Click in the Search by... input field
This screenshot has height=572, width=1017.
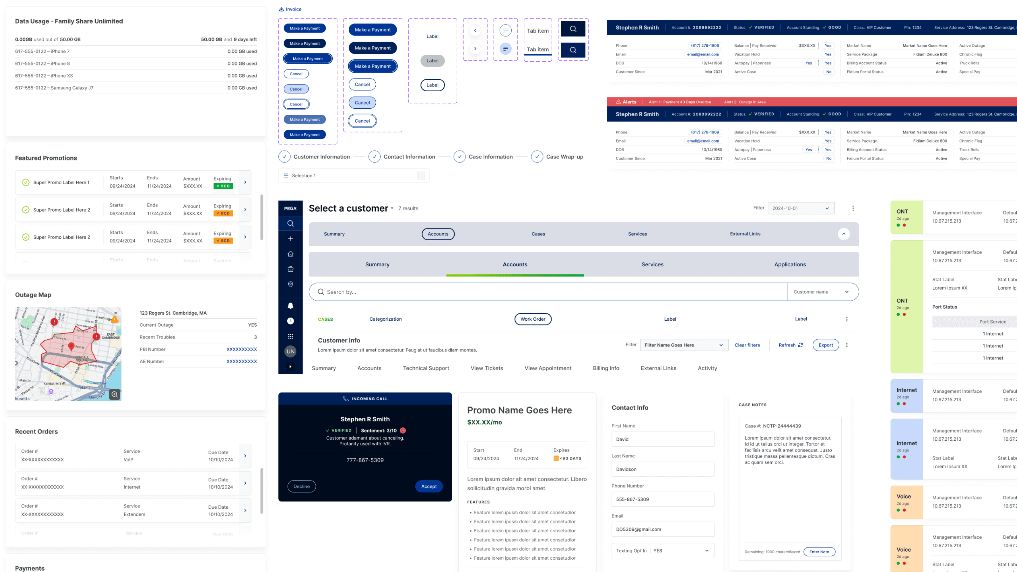pos(548,292)
